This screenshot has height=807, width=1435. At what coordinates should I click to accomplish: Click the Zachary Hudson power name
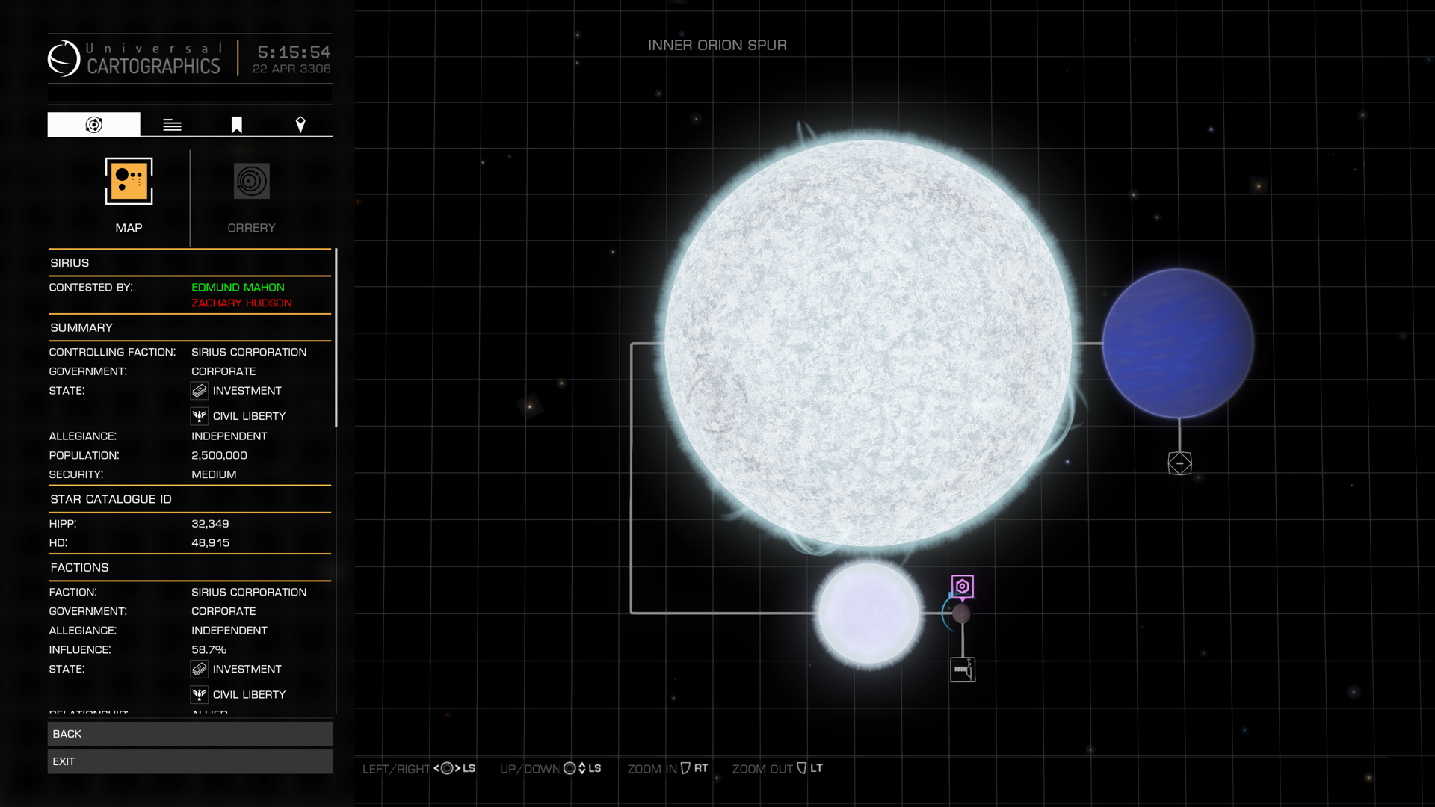[x=241, y=303]
